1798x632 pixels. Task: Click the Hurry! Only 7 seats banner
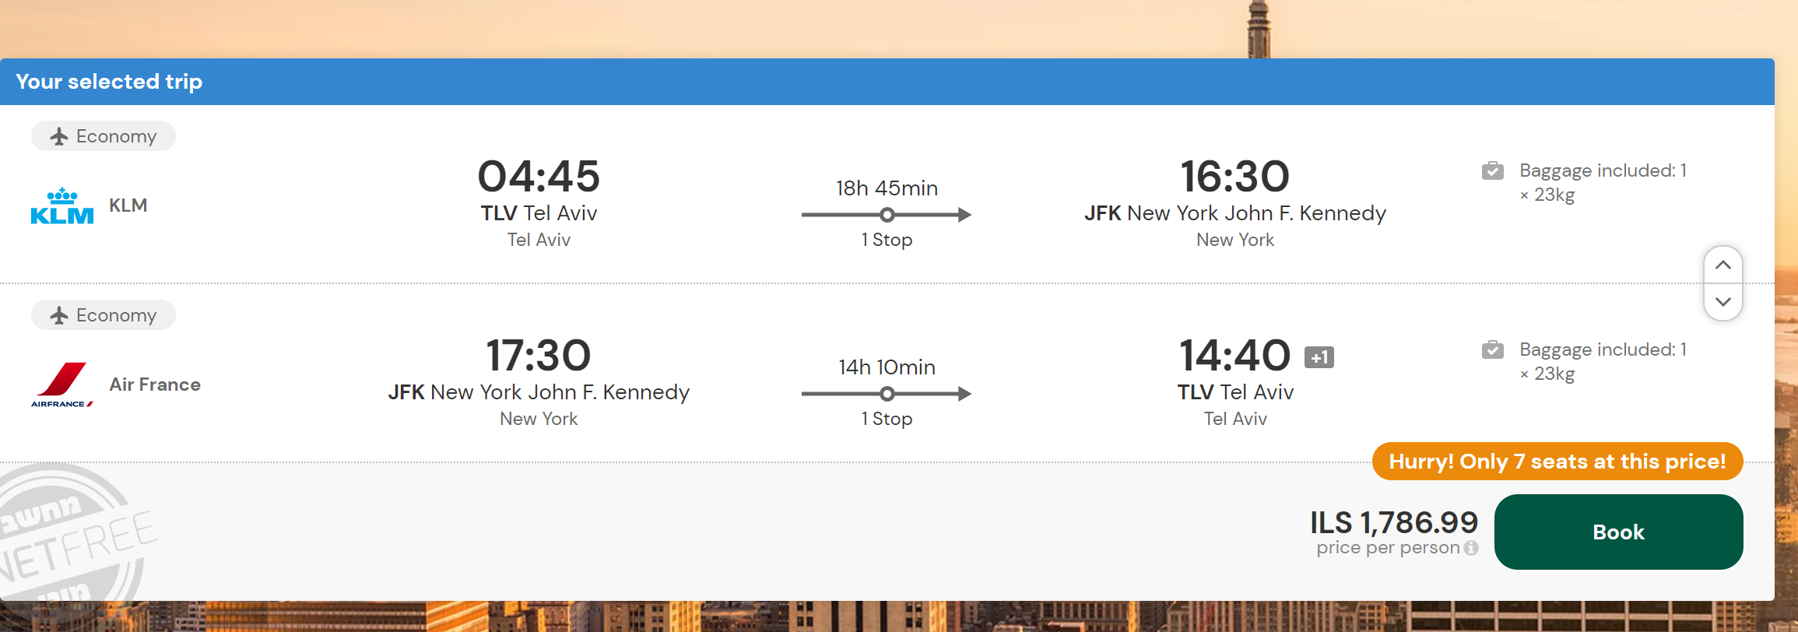coord(1557,462)
